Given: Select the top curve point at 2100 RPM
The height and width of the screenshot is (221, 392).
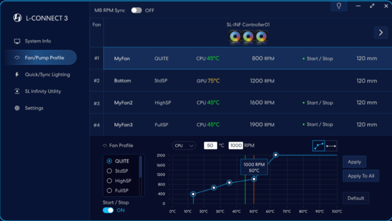Looking at the screenshot, I should tap(275, 155).
